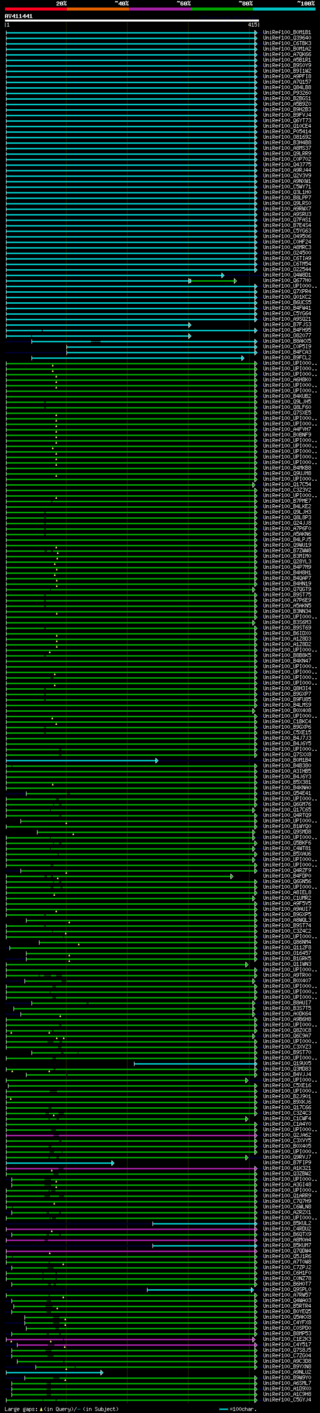Select the UniRef100_Q9SPL0 label
The image size is (320, 1413).
[x=286, y=1290]
